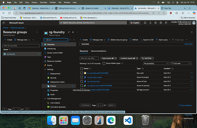Open Cloud Shell from the top bar
The image size is (197, 128).
[x=145, y=23]
